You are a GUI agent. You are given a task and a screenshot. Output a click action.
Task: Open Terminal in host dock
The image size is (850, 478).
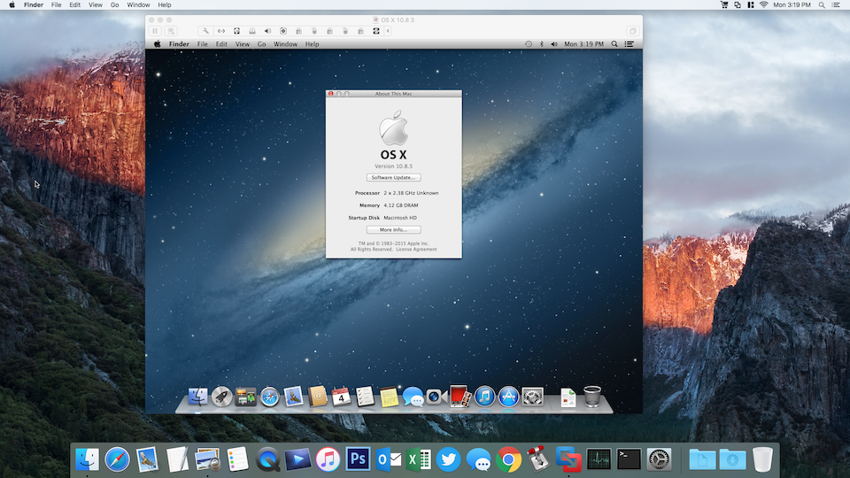coord(629,459)
